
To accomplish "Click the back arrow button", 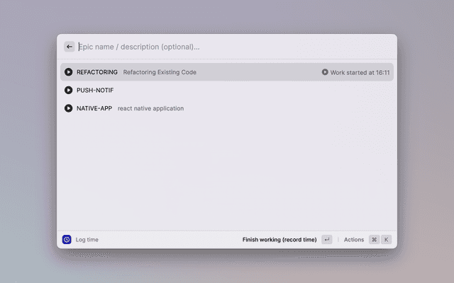I will (69, 47).
